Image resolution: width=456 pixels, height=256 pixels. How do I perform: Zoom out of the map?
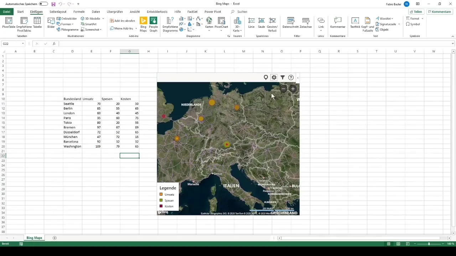pos(284,89)
